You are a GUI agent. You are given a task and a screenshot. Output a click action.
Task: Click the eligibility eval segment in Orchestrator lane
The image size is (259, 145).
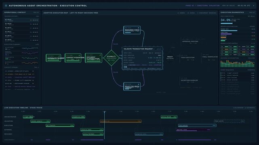pyautogui.click(x=78, y=117)
